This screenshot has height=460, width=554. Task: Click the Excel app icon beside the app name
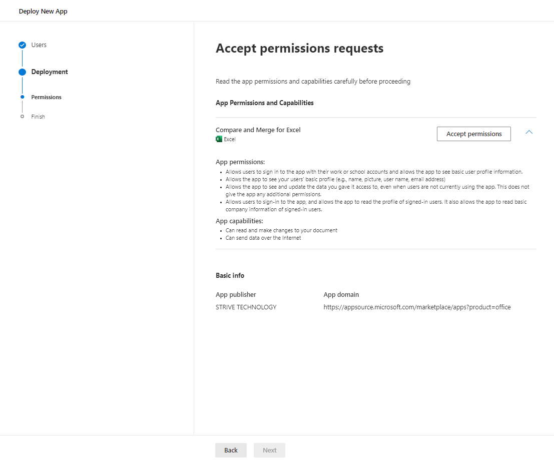218,139
